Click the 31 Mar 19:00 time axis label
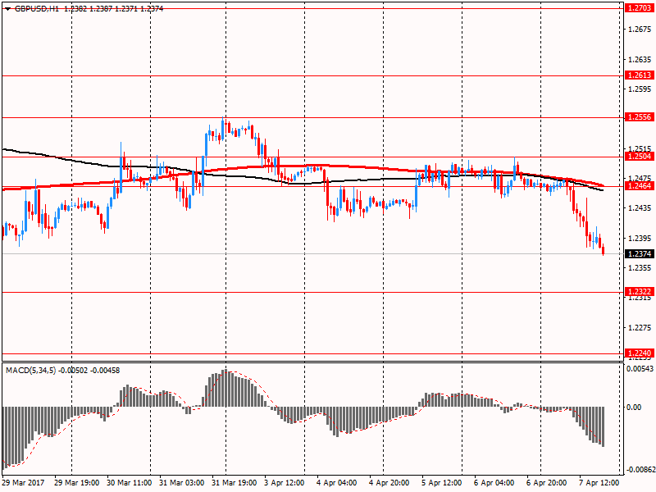The image size is (656, 492). (x=235, y=483)
